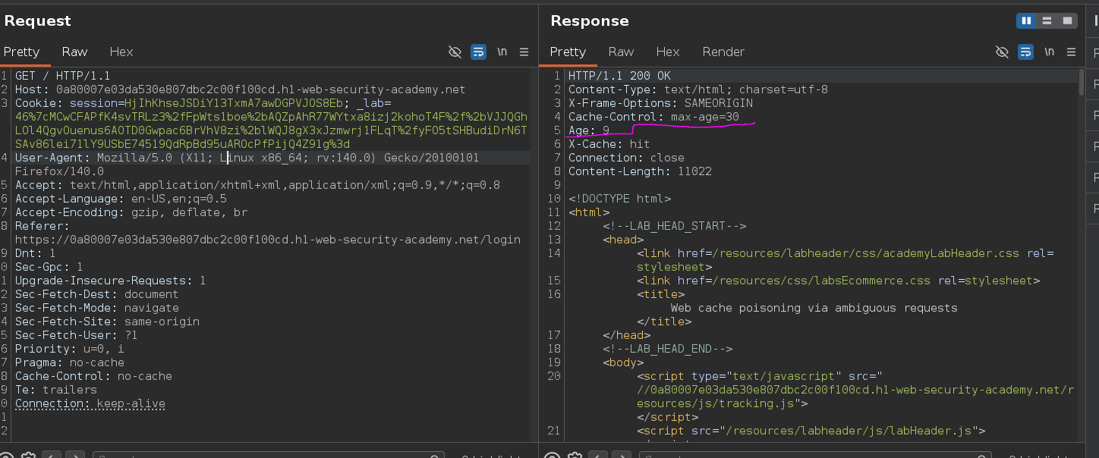This screenshot has width=1099, height=458.
Task: Click the 'HTTP/1.1 200 OK' status line
Action: coord(619,76)
